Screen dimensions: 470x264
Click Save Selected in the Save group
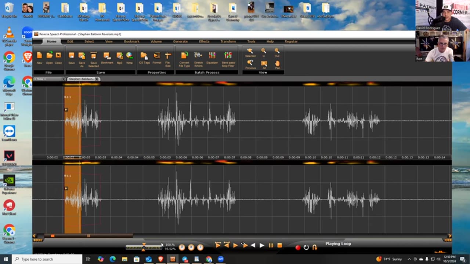click(x=94, y=59)
